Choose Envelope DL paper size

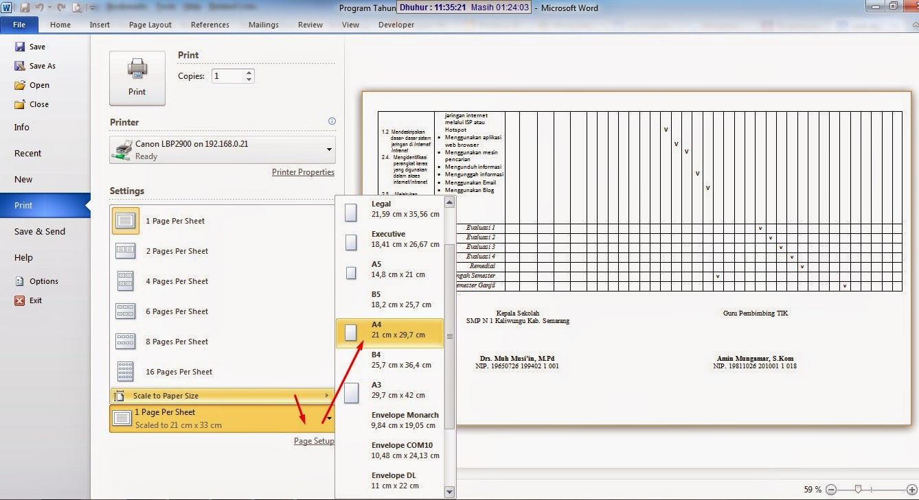click(x=389, y=481)
